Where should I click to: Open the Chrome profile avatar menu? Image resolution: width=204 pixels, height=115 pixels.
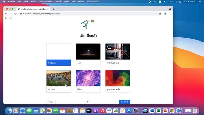(x=165, y=14)
